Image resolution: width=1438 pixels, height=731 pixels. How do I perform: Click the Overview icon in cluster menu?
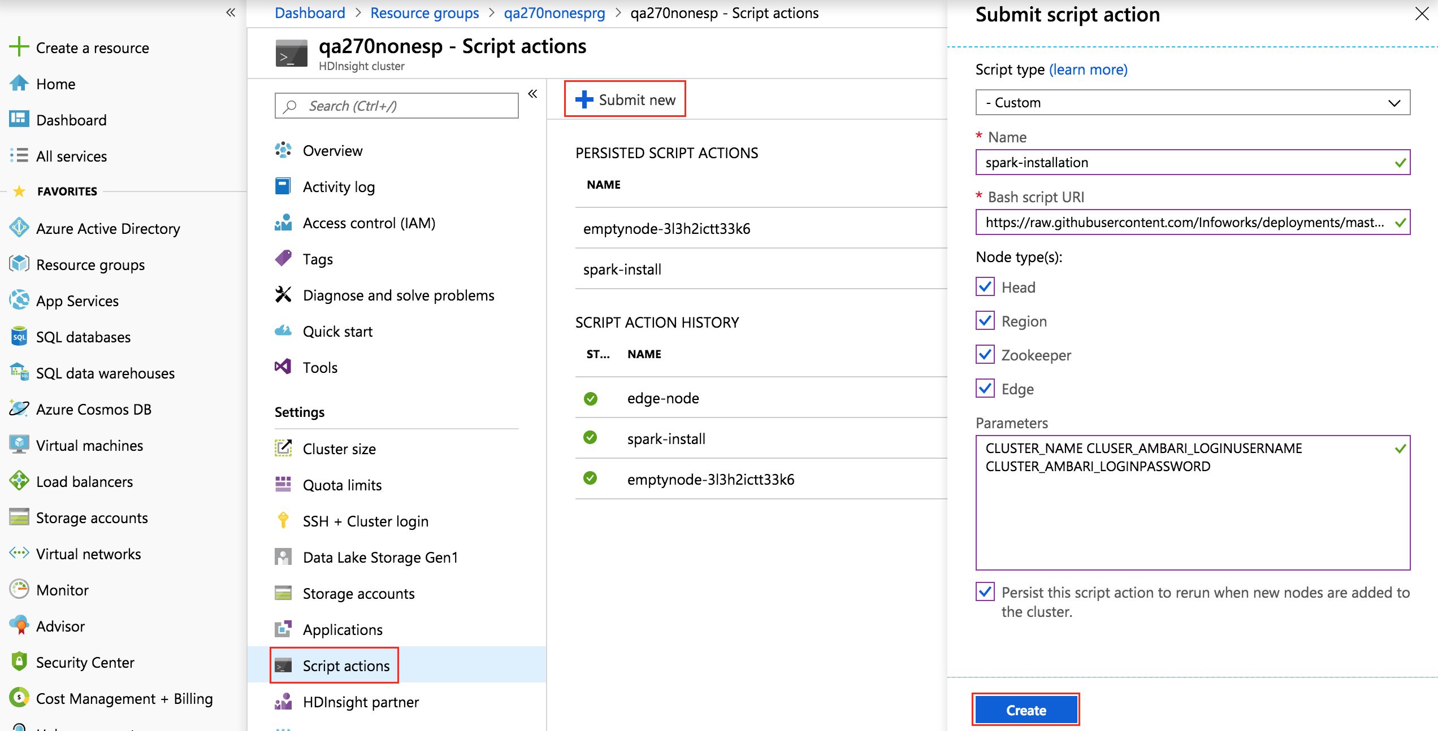tap(283, 150)
